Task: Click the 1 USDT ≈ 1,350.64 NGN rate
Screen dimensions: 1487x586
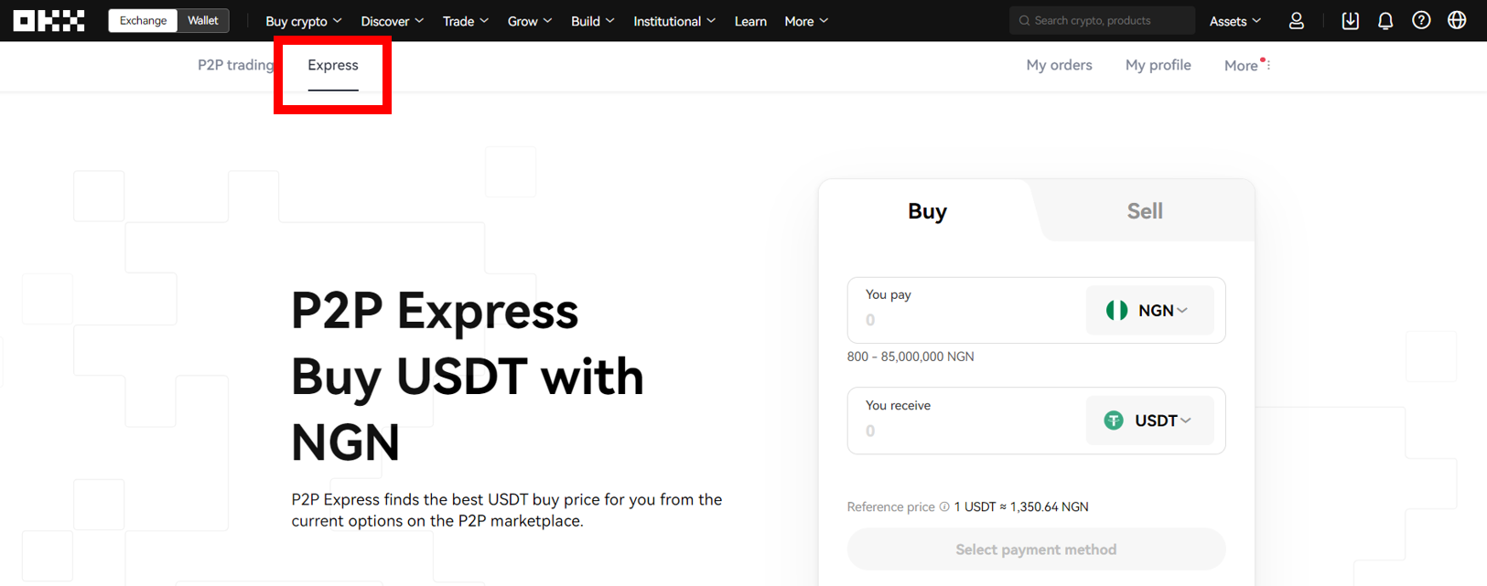Action: pyautogui.click(x=1021, y=506)
